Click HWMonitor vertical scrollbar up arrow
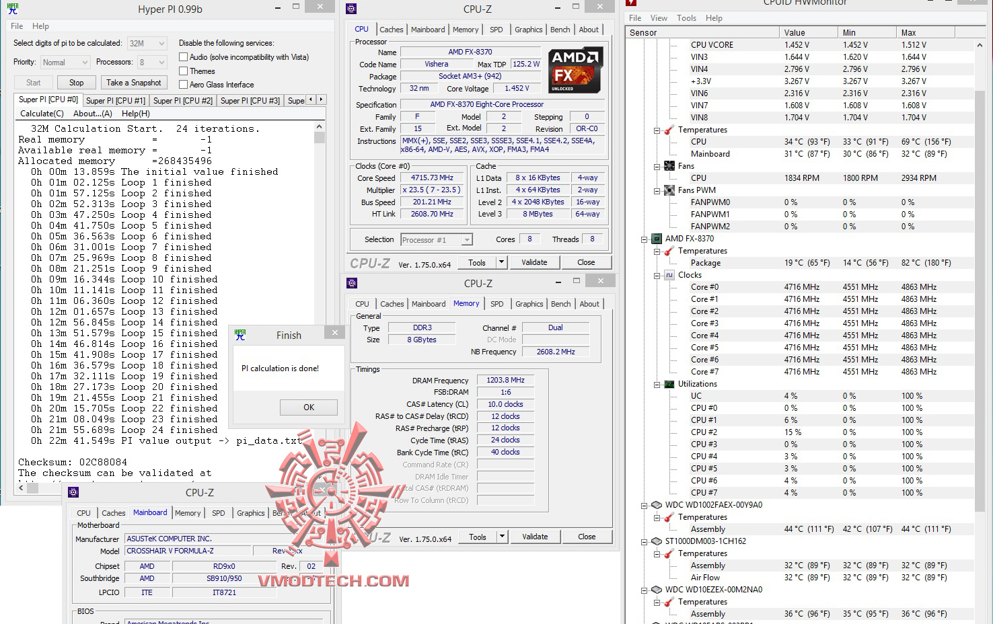This screenshot has width=993, height=624. (x=980, y=45)
